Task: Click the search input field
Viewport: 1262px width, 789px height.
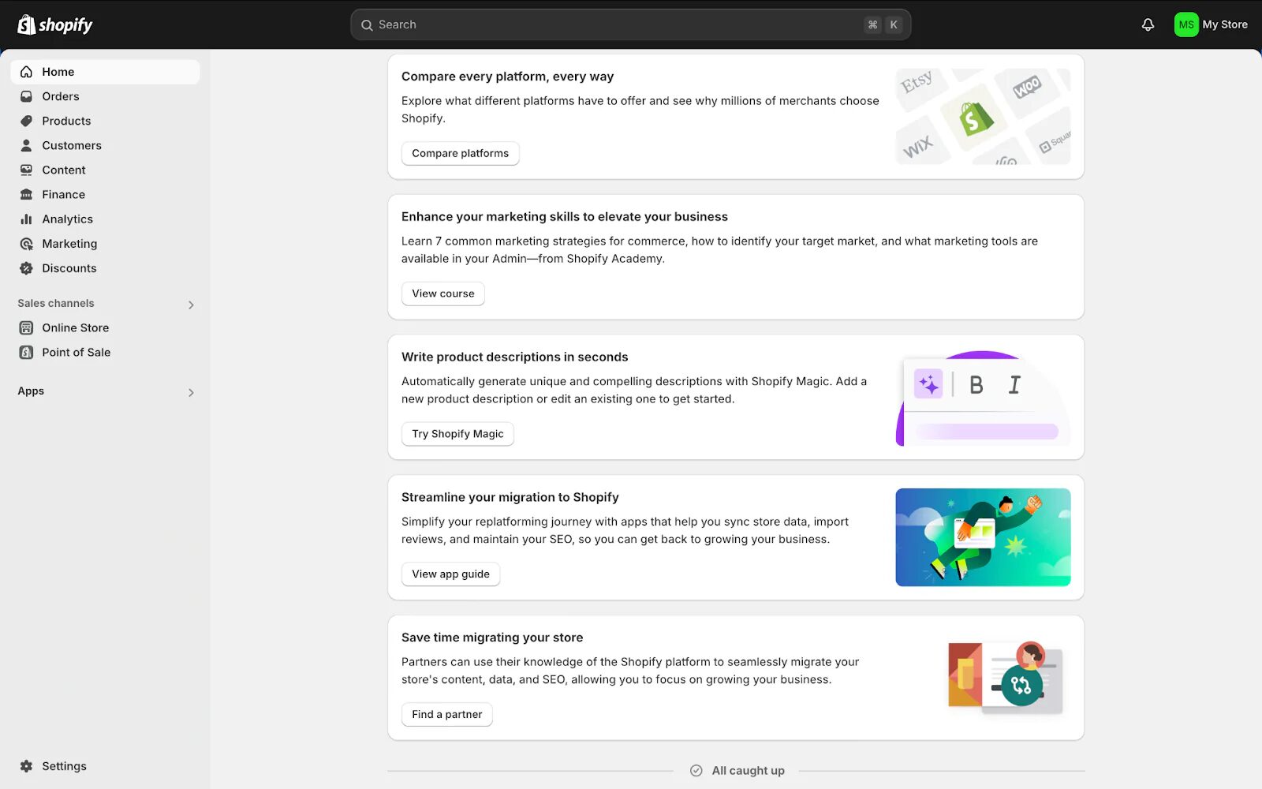Action: (x=630, y=24)
